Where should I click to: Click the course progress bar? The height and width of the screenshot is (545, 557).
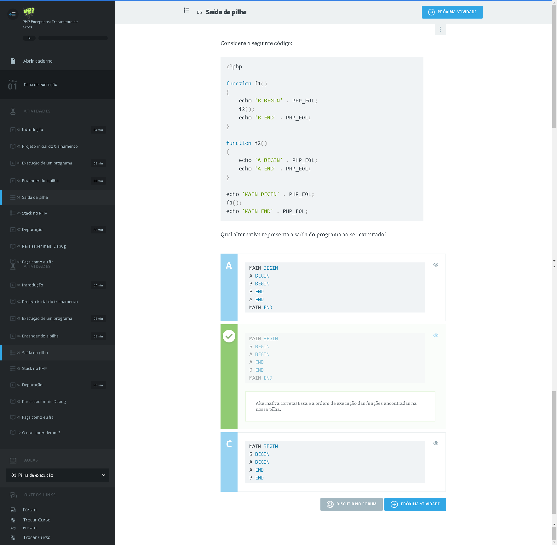tap(73, 38)
